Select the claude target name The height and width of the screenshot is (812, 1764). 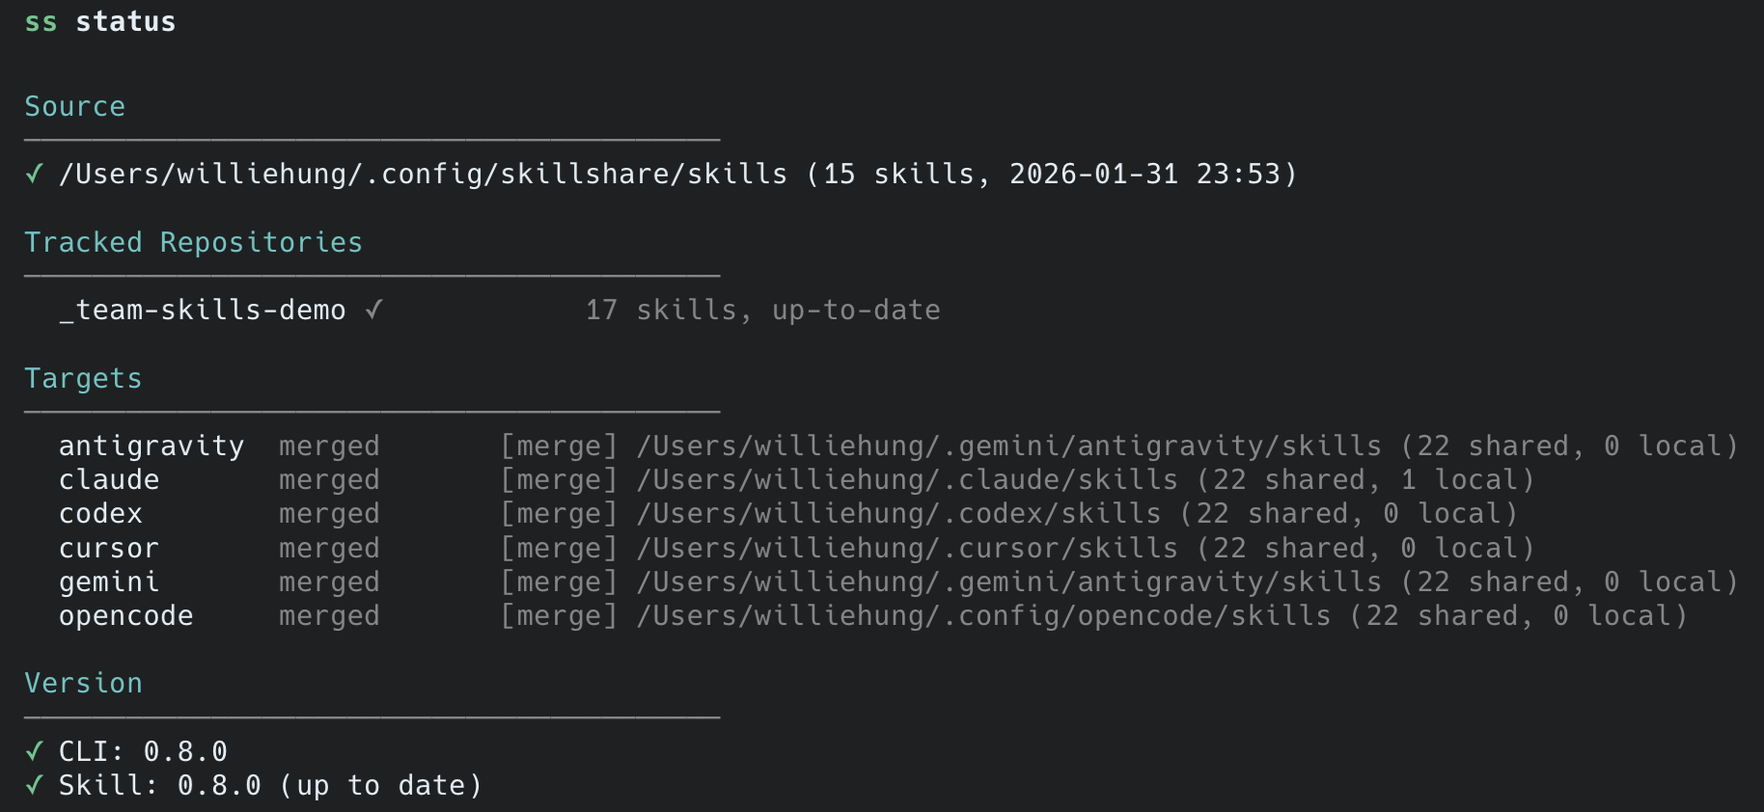pos(109,479)
